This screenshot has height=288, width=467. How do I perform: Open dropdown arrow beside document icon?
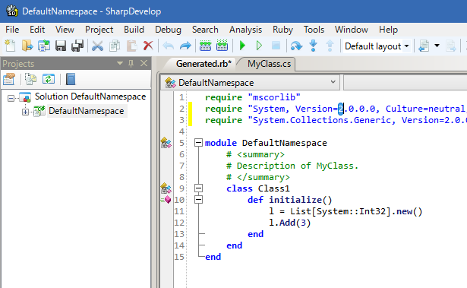point(437,46)
